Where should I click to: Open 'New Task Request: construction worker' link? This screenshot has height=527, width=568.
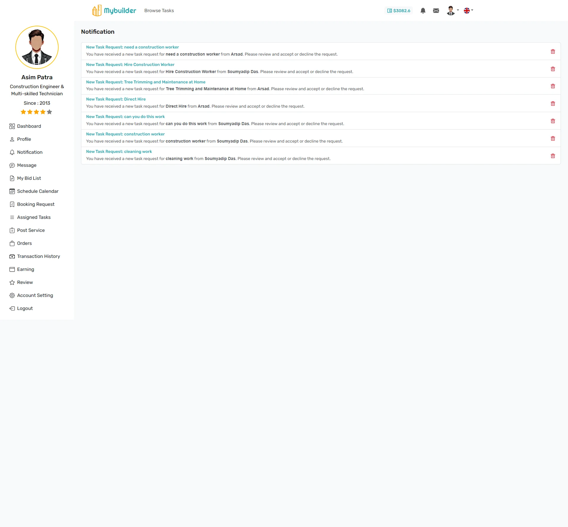point(125,134)
